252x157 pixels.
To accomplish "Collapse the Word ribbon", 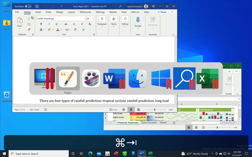I will coord(173,35).
